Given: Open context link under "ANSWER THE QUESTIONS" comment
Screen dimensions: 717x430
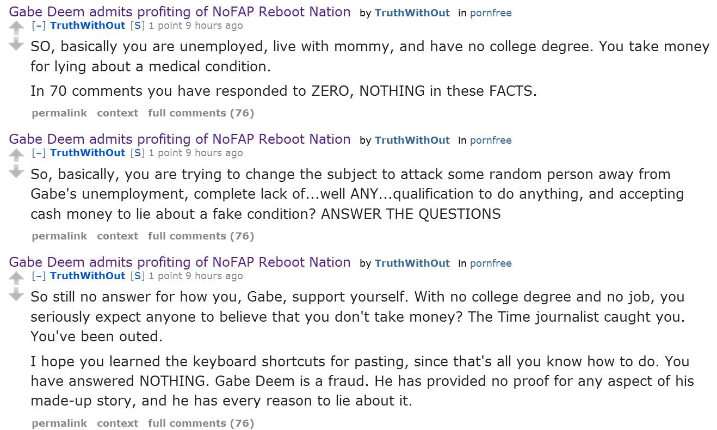Looking at the screenshot, I should (x=118, y=236).
